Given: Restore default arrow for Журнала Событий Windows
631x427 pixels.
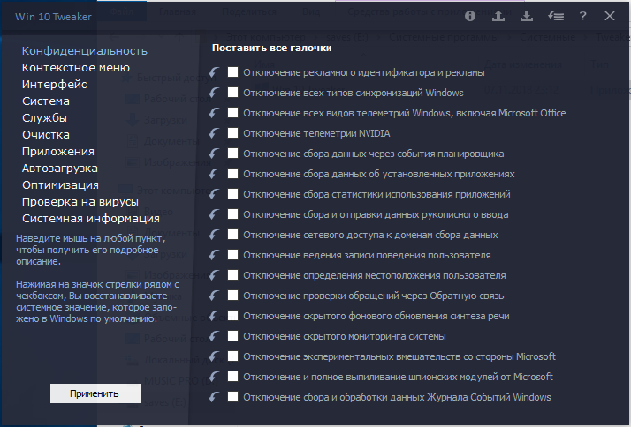Looking at the screenshot, I should click(214, 397).
